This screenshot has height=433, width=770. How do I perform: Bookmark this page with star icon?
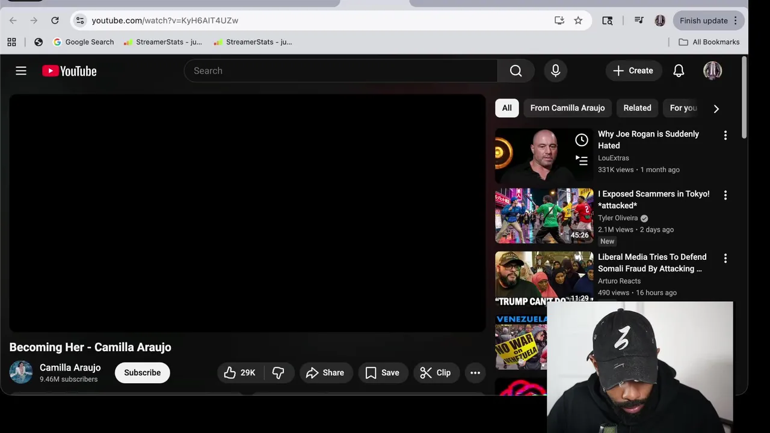pos(578,20)
